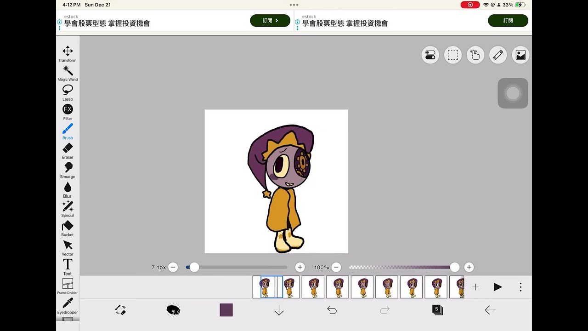The height and width of the screenshot is (331, 588).
Task: Add a new animation frame
Action: tap(475, 287)
